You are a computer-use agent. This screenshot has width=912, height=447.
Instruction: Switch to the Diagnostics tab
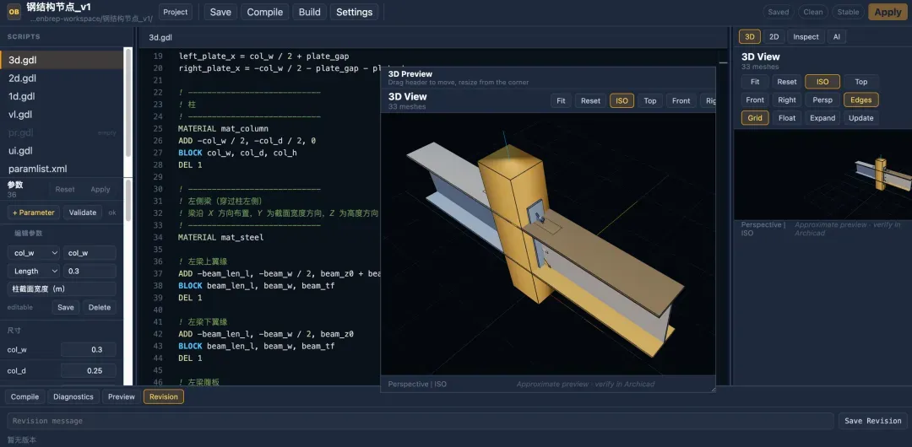pyautogui.click(x=73, y=396)
